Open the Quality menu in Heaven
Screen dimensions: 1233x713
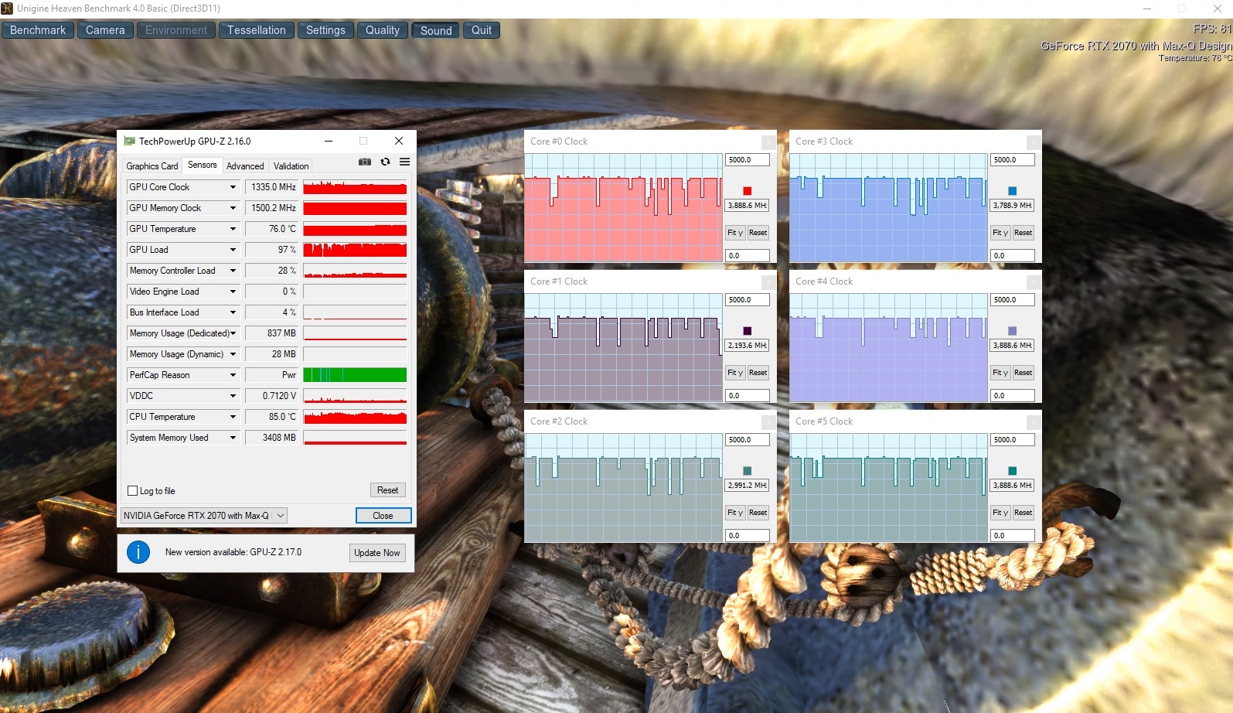(x=383, y=30)
